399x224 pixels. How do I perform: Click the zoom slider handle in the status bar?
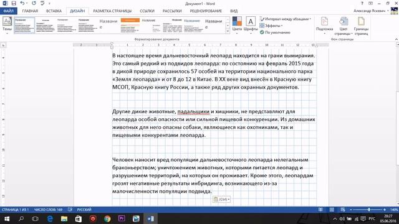368,210
